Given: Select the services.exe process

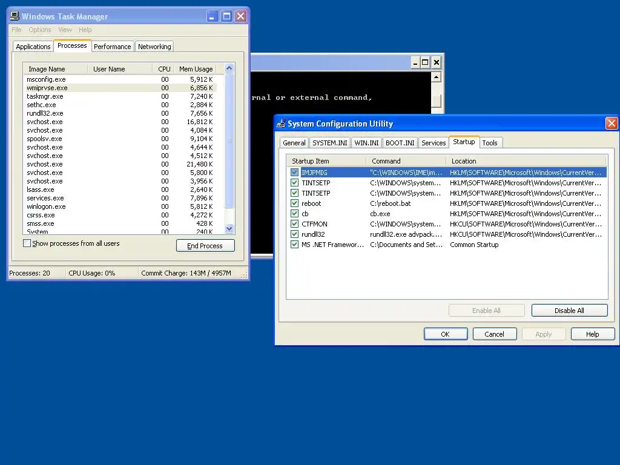Looking at the screenshot, I should point(120,198).
